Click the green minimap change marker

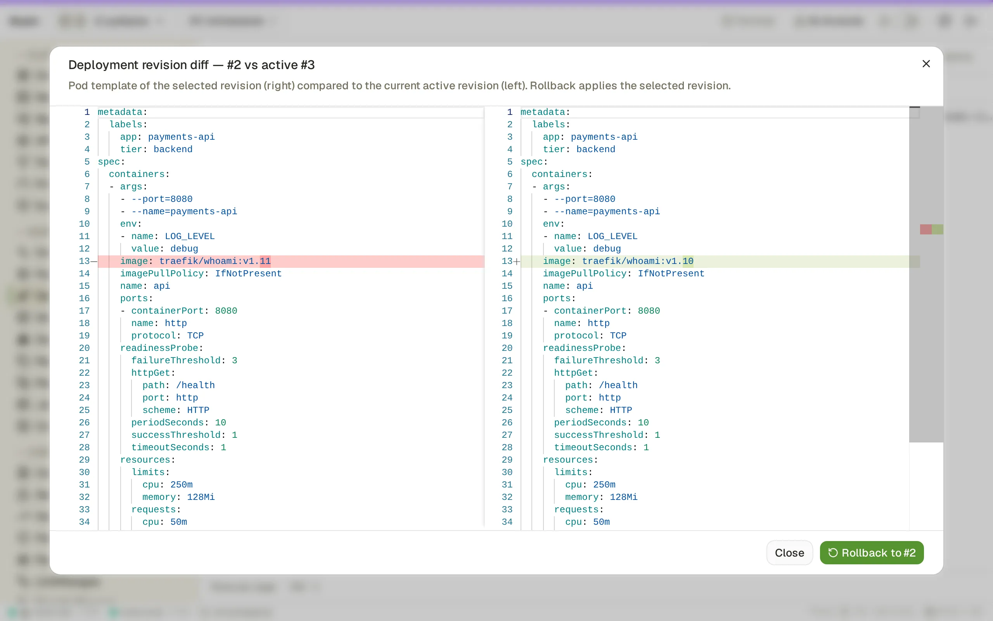pos(937,229)
